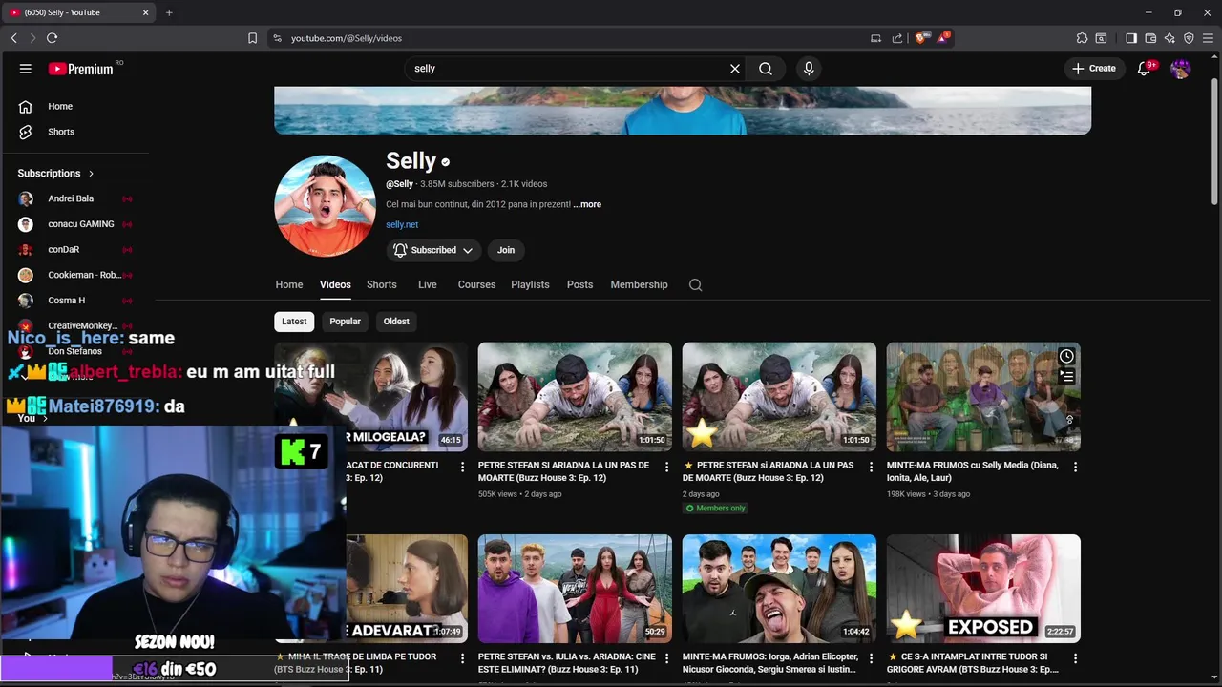Viewport: 1222px width, 687px height.
Task: Open the Courses tab
Action: click(476, 284)
